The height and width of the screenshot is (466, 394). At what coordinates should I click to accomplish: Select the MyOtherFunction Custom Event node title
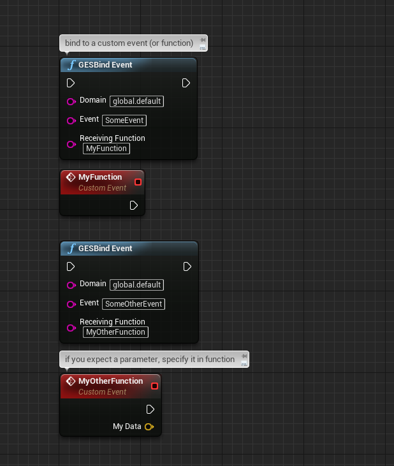click(110, 381)
